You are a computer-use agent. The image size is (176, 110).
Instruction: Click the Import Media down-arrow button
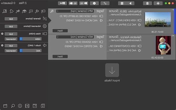(112, 70)
